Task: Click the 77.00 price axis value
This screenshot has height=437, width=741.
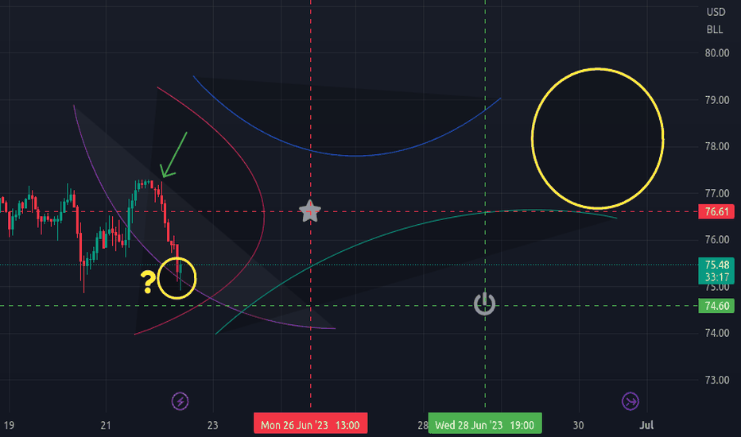Action: (x=717, y=193)
